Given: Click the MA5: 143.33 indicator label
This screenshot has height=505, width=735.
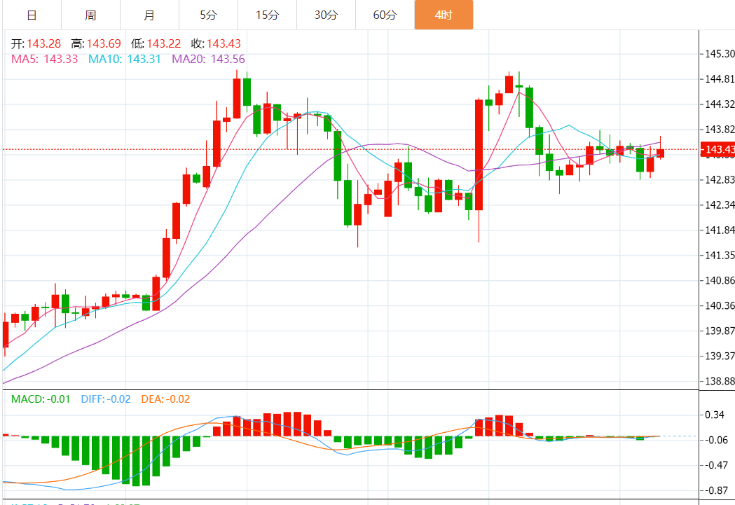Looking at the screenshot, I should coord(45,59).
